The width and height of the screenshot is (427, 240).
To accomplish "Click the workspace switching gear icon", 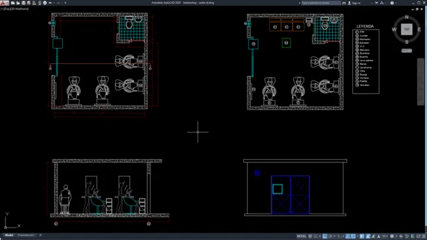I will click(x=392, y=237).
